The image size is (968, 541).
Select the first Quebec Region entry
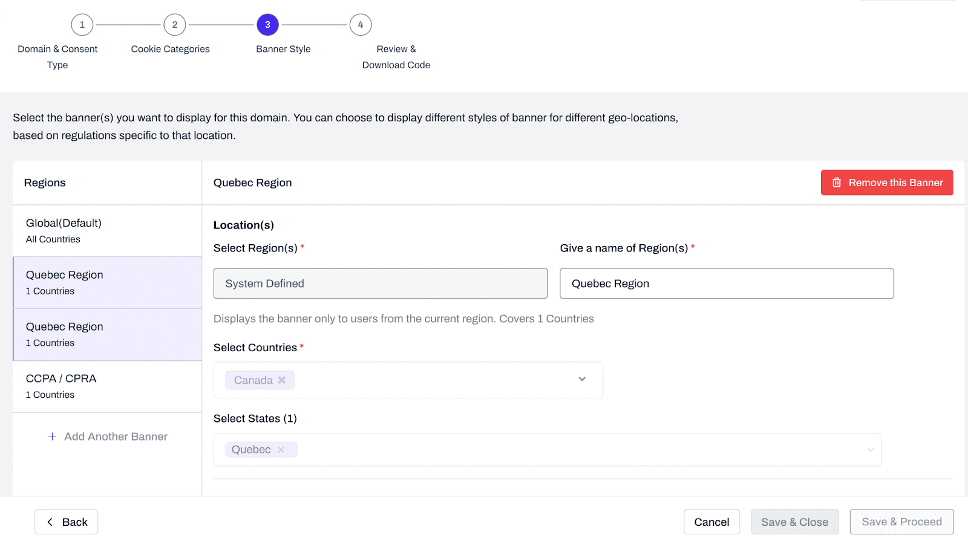(107, 283)
